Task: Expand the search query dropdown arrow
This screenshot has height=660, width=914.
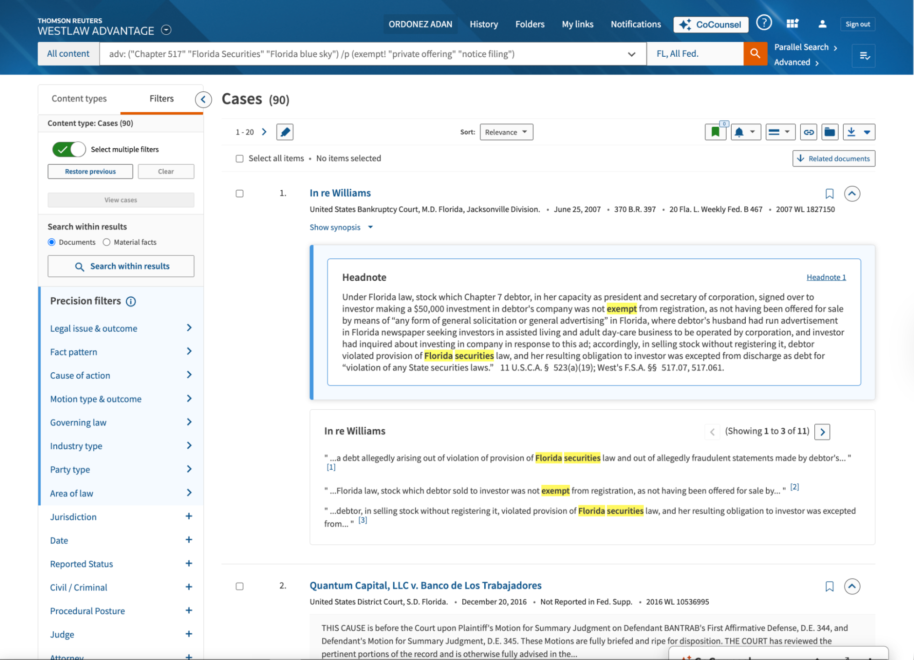Action: 631,54
